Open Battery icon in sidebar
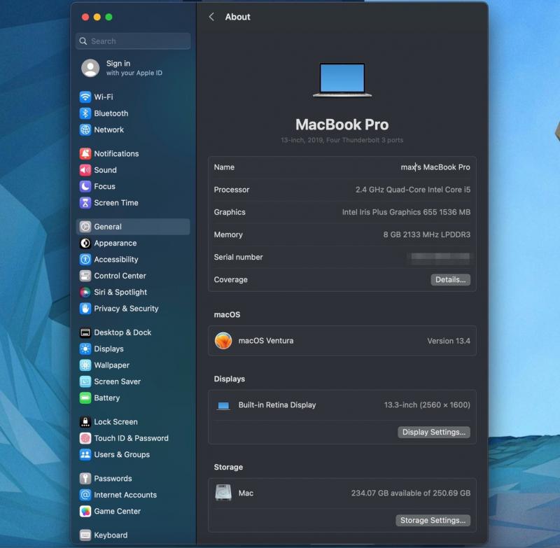The width and height of the screenshot is (560, 548). (x=85, y=398)
